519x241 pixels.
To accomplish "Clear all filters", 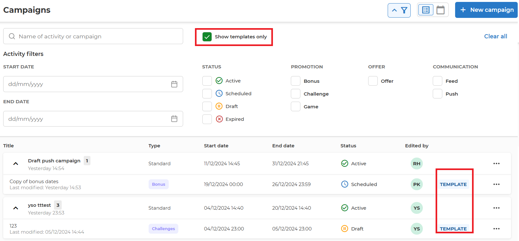I will [496, 36].
